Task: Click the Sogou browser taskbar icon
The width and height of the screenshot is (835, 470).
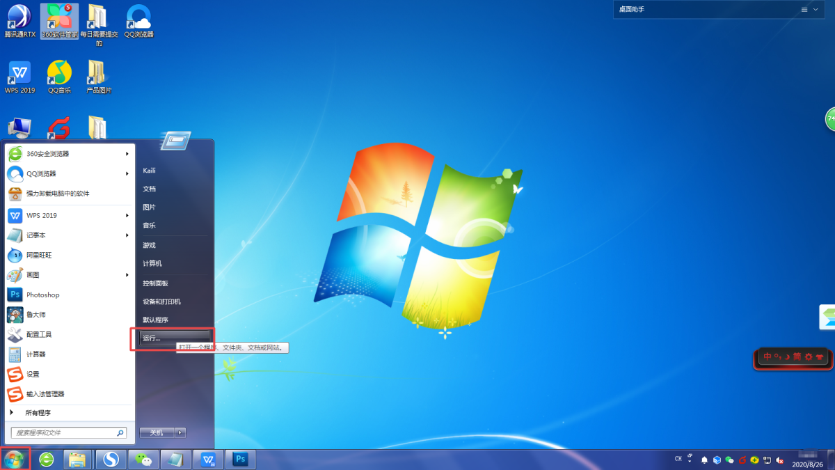Action: (x=110, y=460)
